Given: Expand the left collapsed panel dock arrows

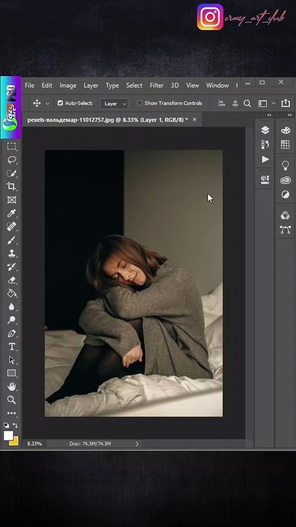Looking at the screenshot, I should (x=269, y=115).
